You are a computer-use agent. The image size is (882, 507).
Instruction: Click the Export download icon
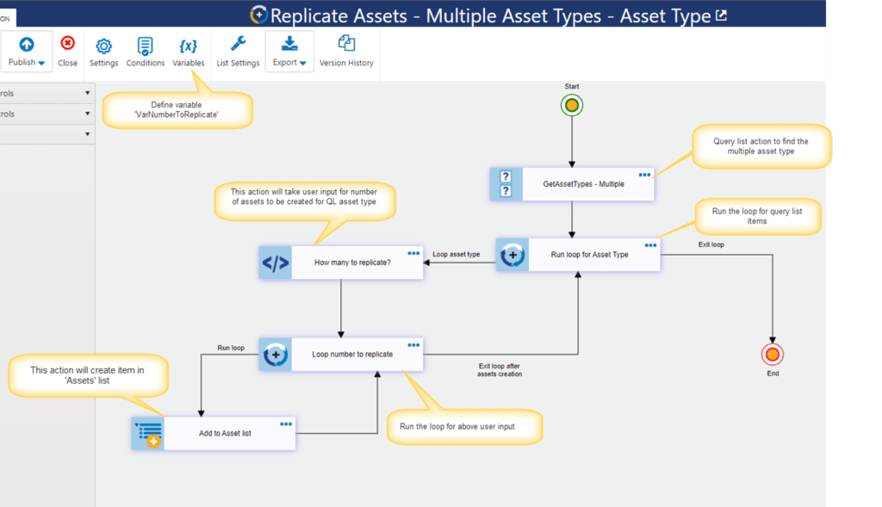(289, 44)
